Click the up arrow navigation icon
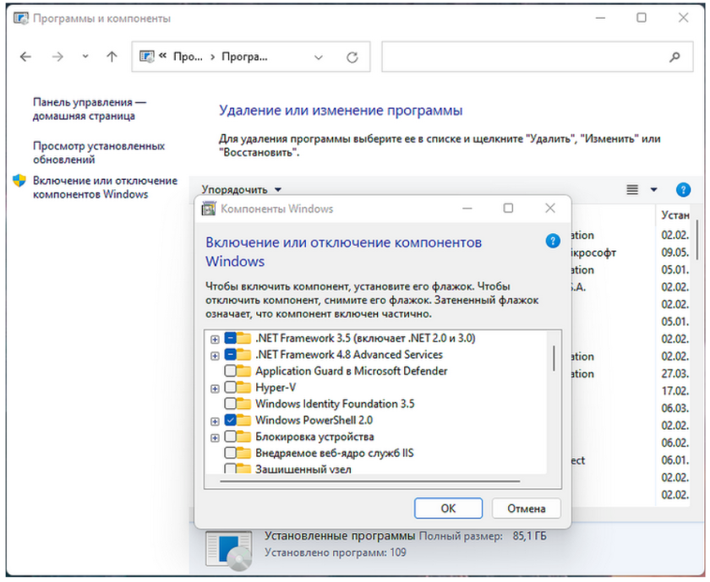710x582 pixels. click(112, 57)
